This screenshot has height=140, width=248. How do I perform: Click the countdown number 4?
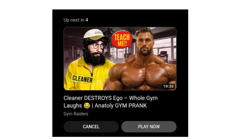[x=87, y=20]
